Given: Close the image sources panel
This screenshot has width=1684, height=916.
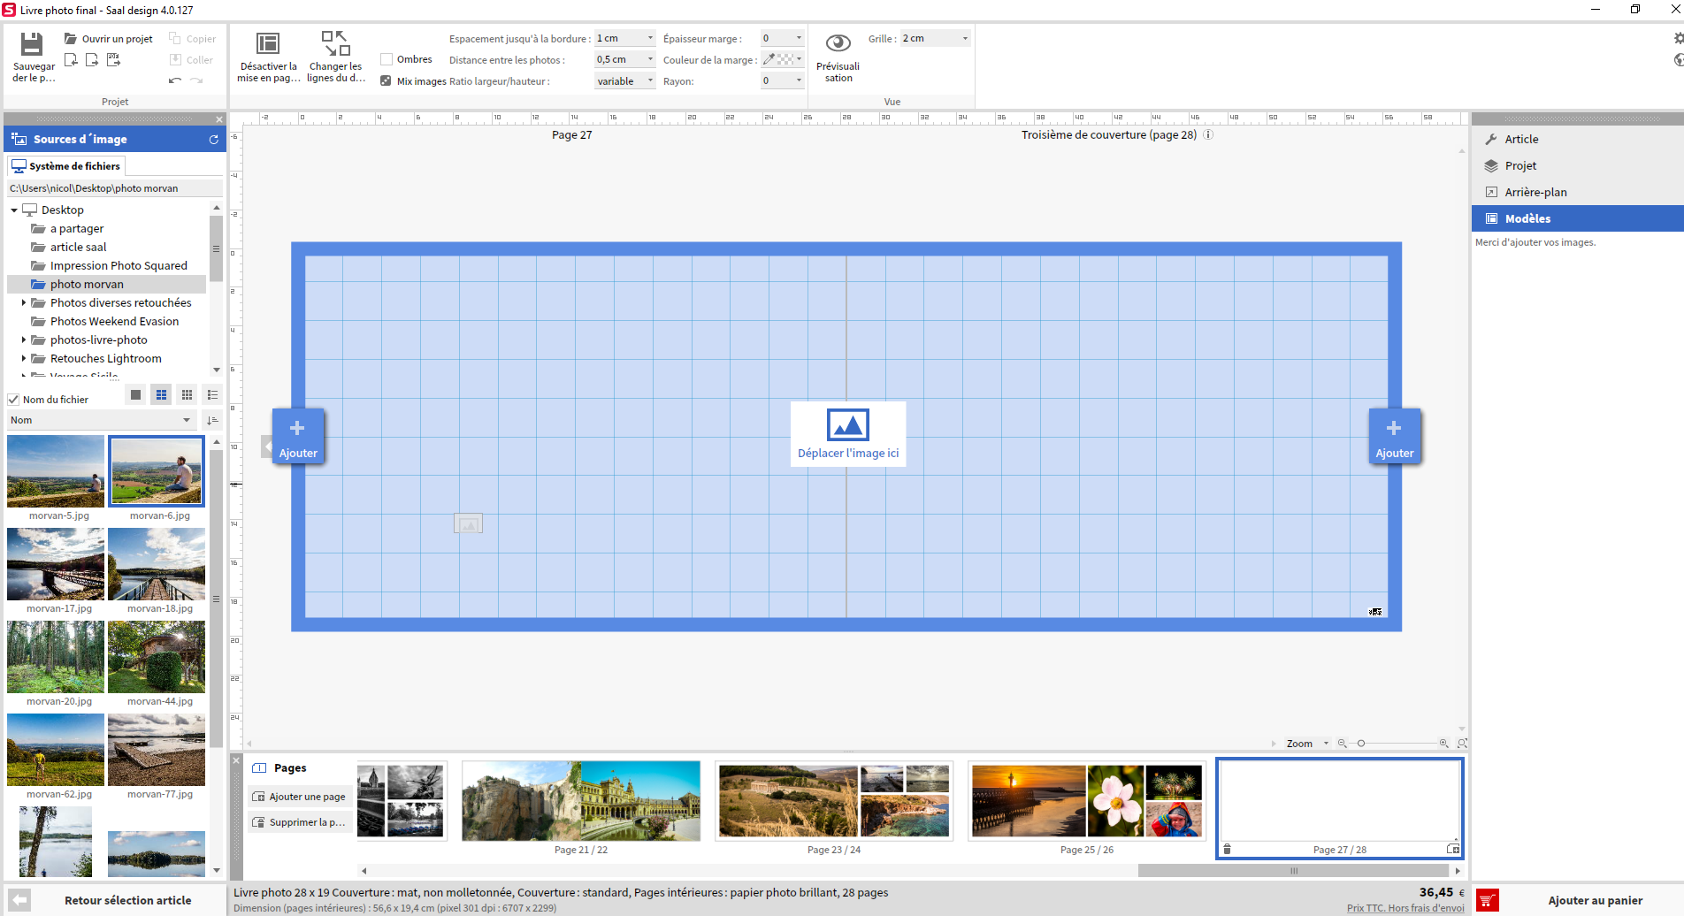Looking at the screenshot, I should [219, 119].
